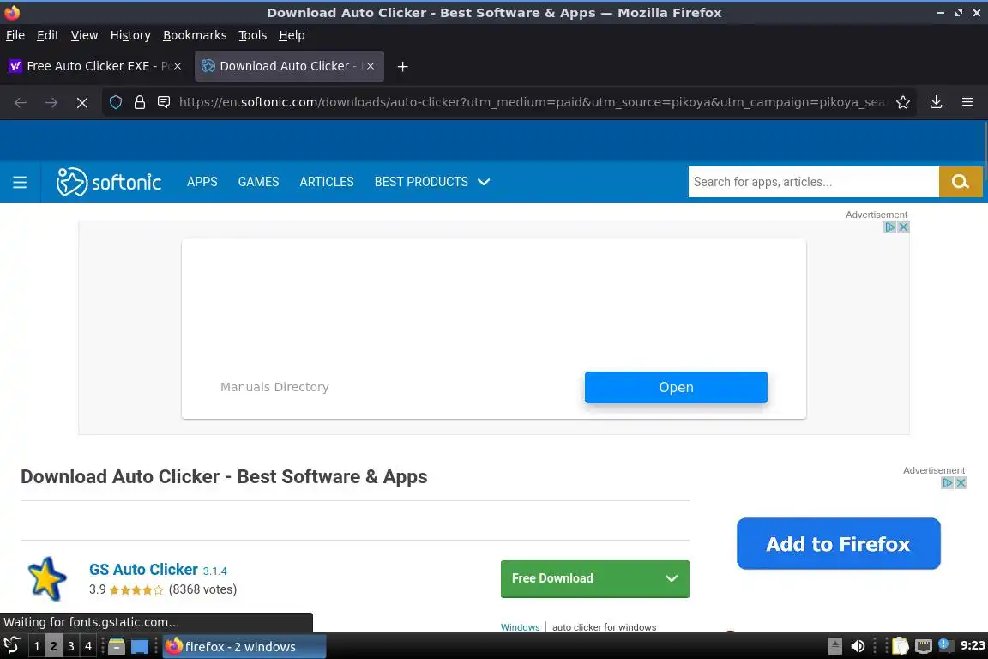Open the GS Auto Clicker title link

(144, 570)
